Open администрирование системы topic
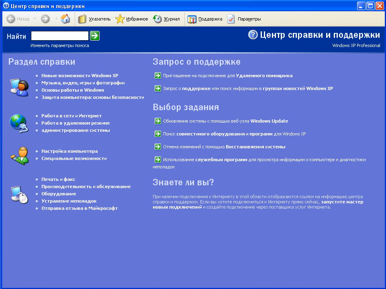 pyautogui.click(x=76, y=130)
